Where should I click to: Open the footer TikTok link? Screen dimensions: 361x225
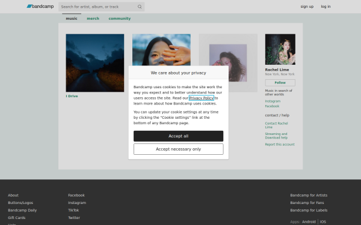pos(73,211)
